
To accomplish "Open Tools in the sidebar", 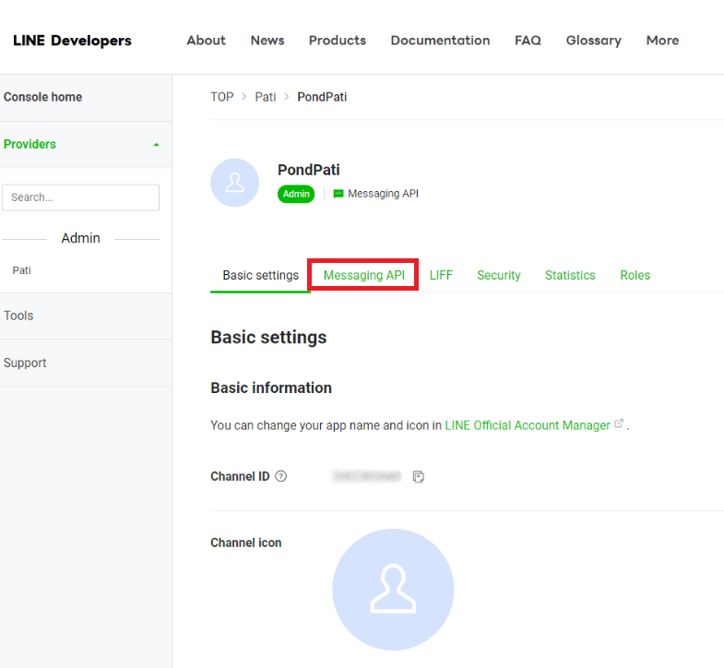I will click(18, 316).
